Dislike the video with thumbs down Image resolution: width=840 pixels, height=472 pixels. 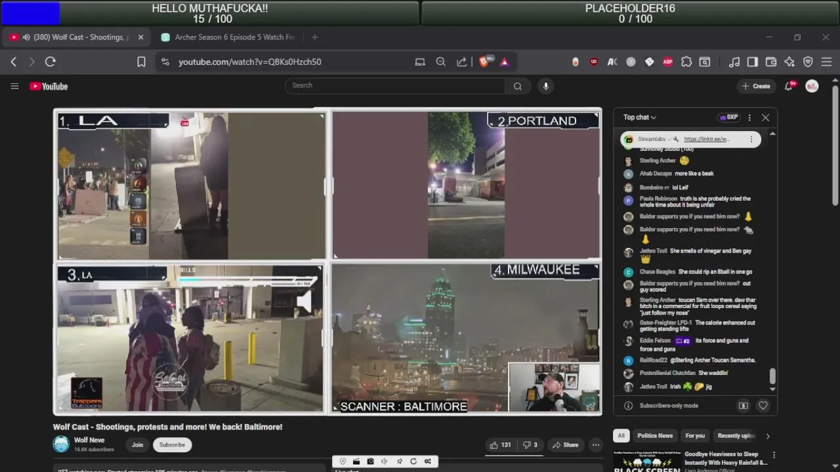click(x=530, y=445)
